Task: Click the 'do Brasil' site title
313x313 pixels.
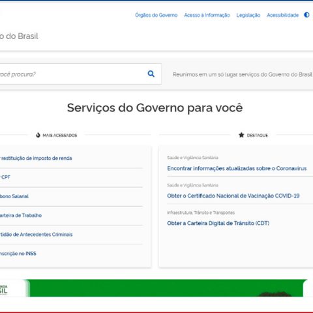Action: click(x=19, y=36)
